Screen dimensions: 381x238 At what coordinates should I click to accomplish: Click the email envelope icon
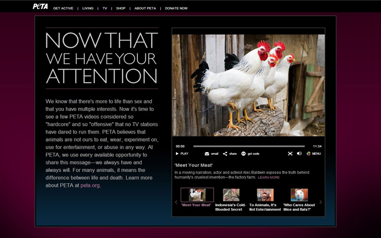(207, 154)
